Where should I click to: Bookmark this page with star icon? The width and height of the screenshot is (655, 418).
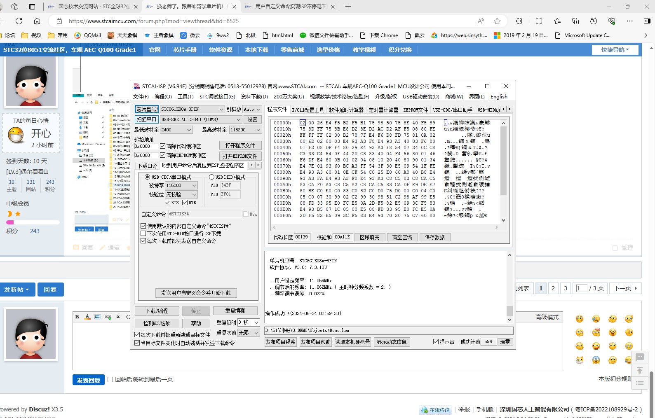pos(497,21)
